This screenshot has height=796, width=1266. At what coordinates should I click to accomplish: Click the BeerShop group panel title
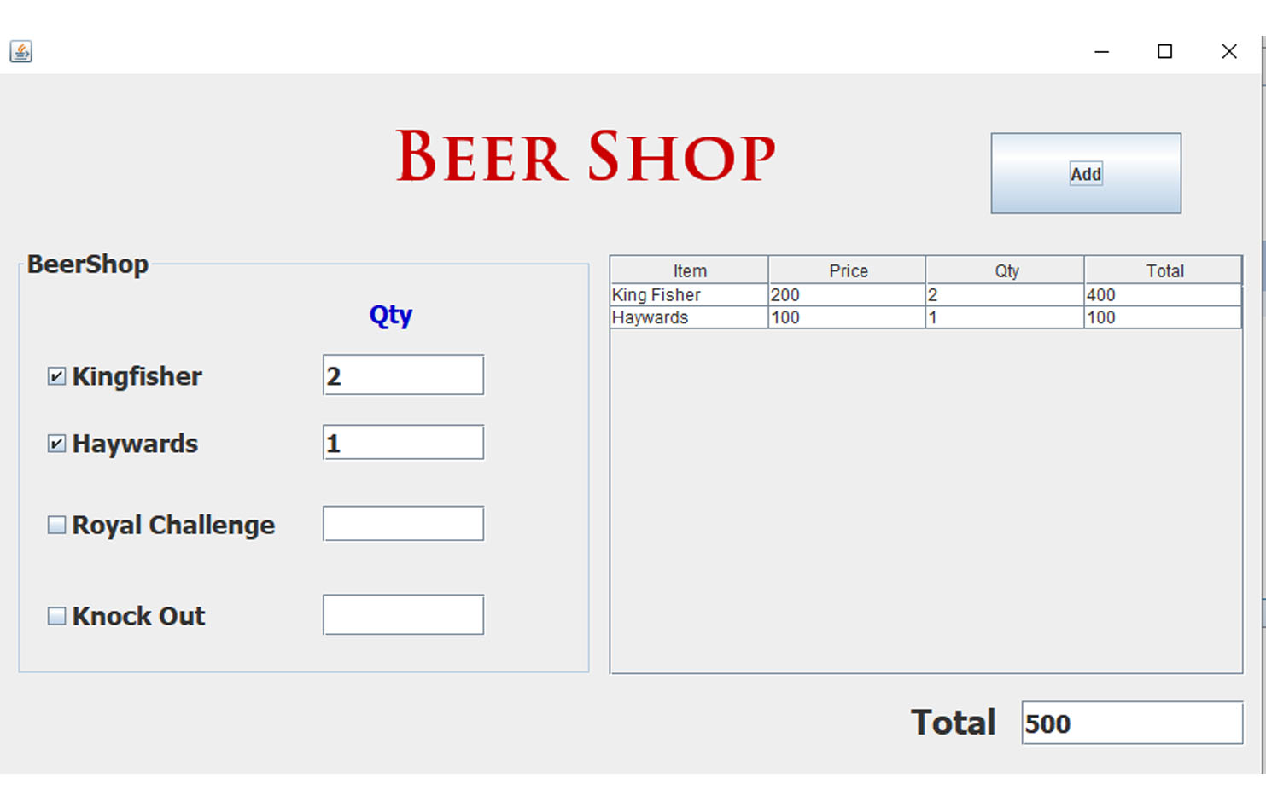[x=87, y=264]
